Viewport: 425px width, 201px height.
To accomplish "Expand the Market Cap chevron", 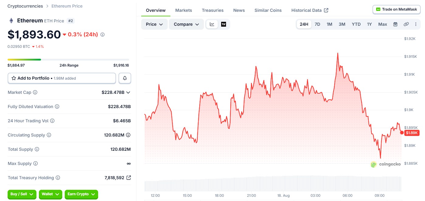I will 128,92.
